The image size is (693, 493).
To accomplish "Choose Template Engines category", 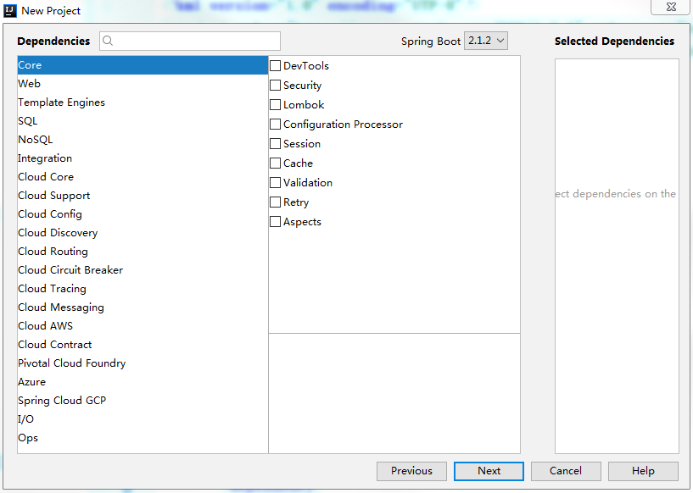I will 143,102.
